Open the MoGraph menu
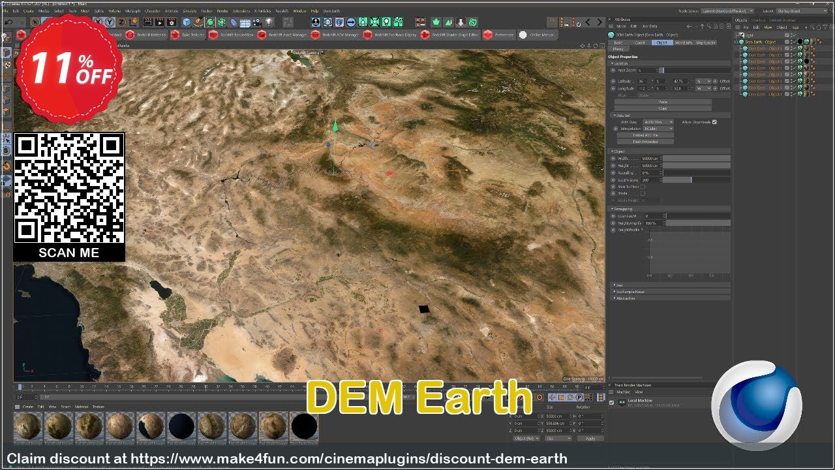 pyautogui.click(x=132, y=11)
